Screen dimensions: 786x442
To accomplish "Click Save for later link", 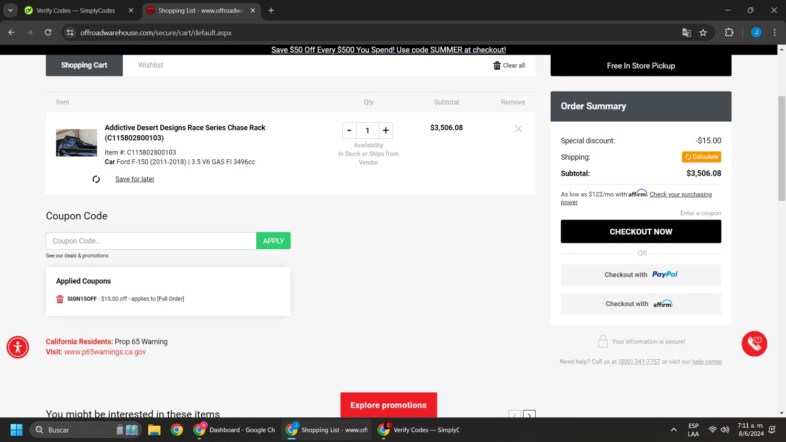I will pyautogui.click(x=135, y=179).
